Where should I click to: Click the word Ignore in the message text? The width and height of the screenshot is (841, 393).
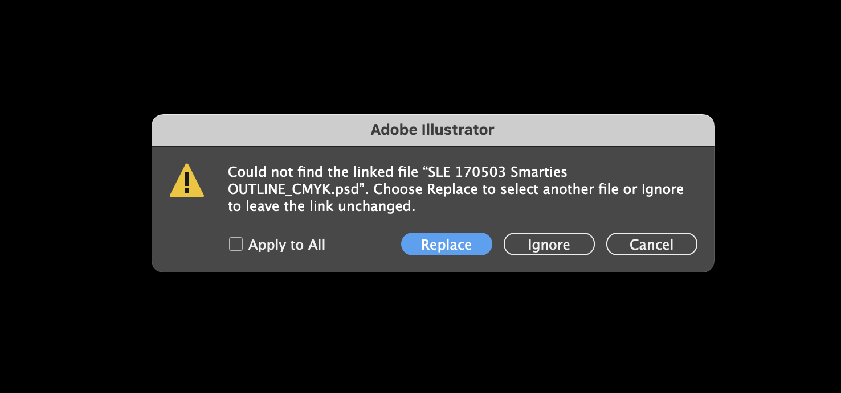(x=662, y=189)
